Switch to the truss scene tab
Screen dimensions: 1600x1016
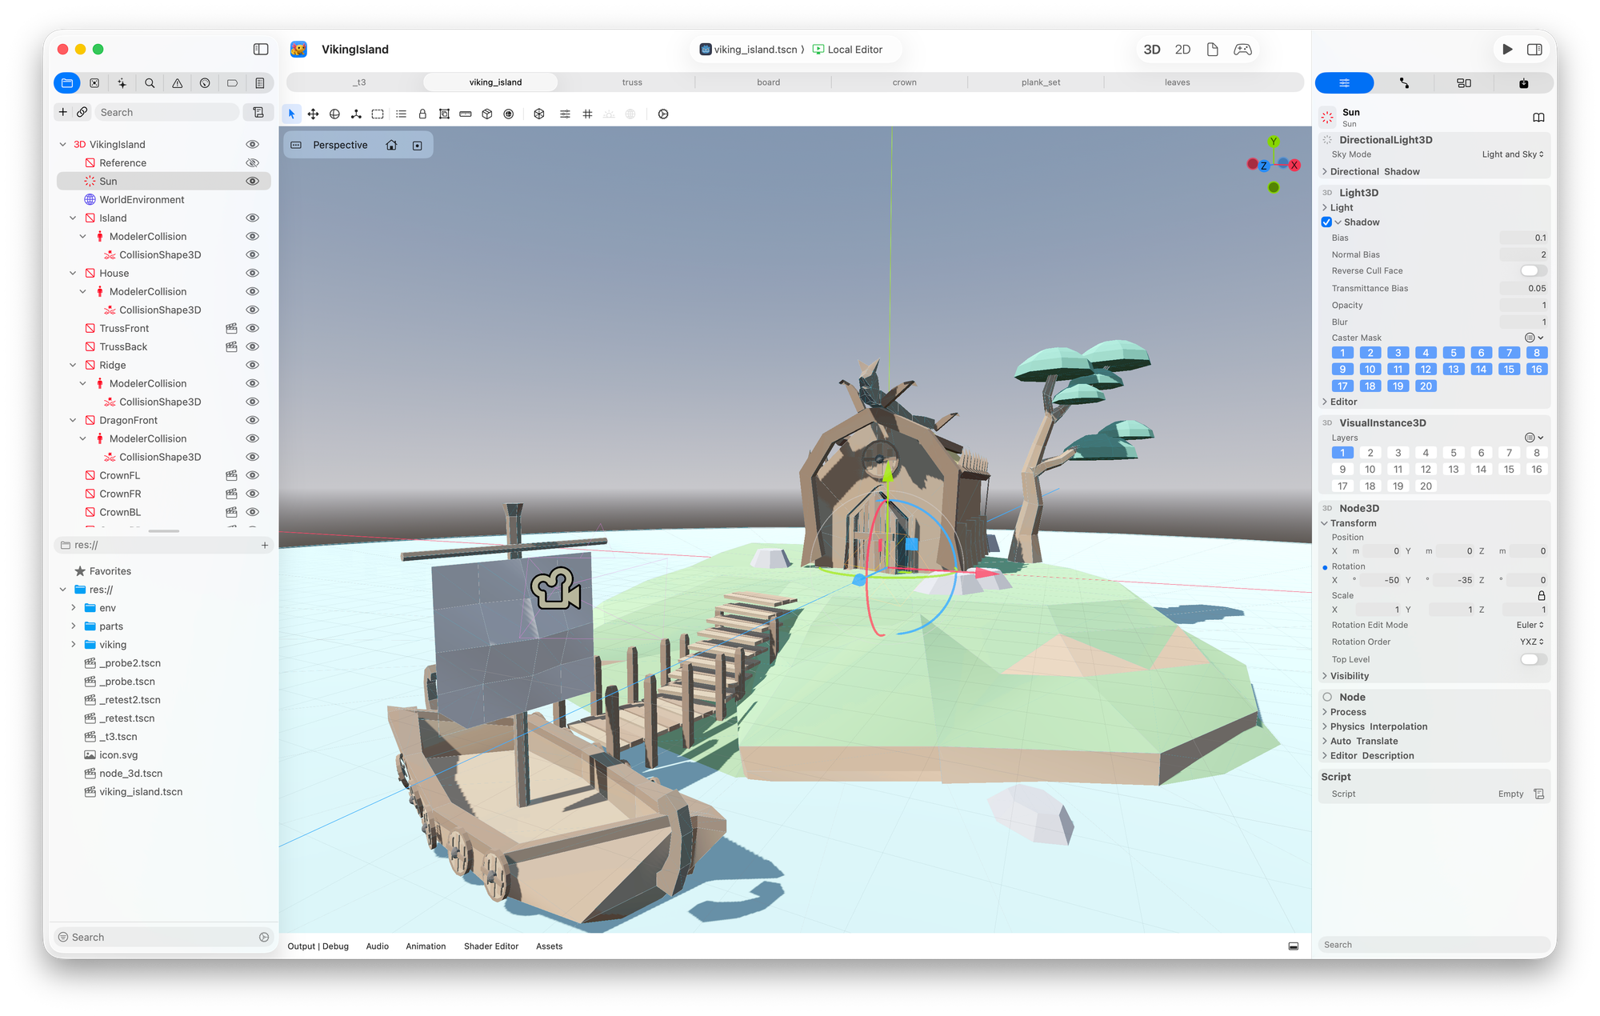coord(632,82)
